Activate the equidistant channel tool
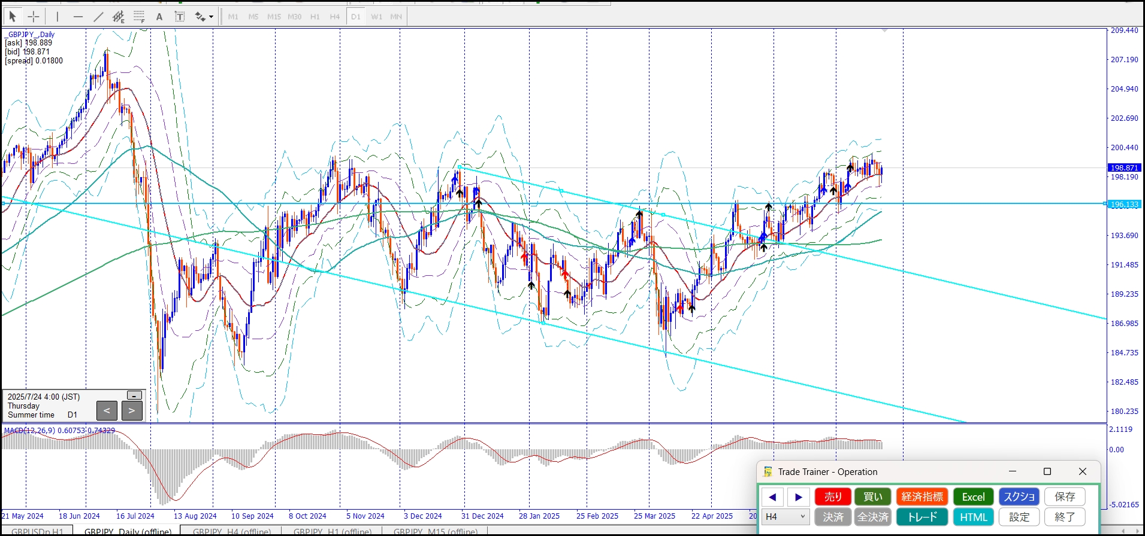Image resolution: width=1145 pixels, height=536 pixels. point(119,17)
